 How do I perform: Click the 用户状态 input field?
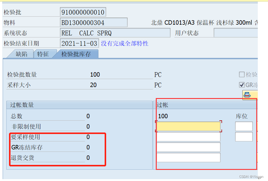point(236,33)
